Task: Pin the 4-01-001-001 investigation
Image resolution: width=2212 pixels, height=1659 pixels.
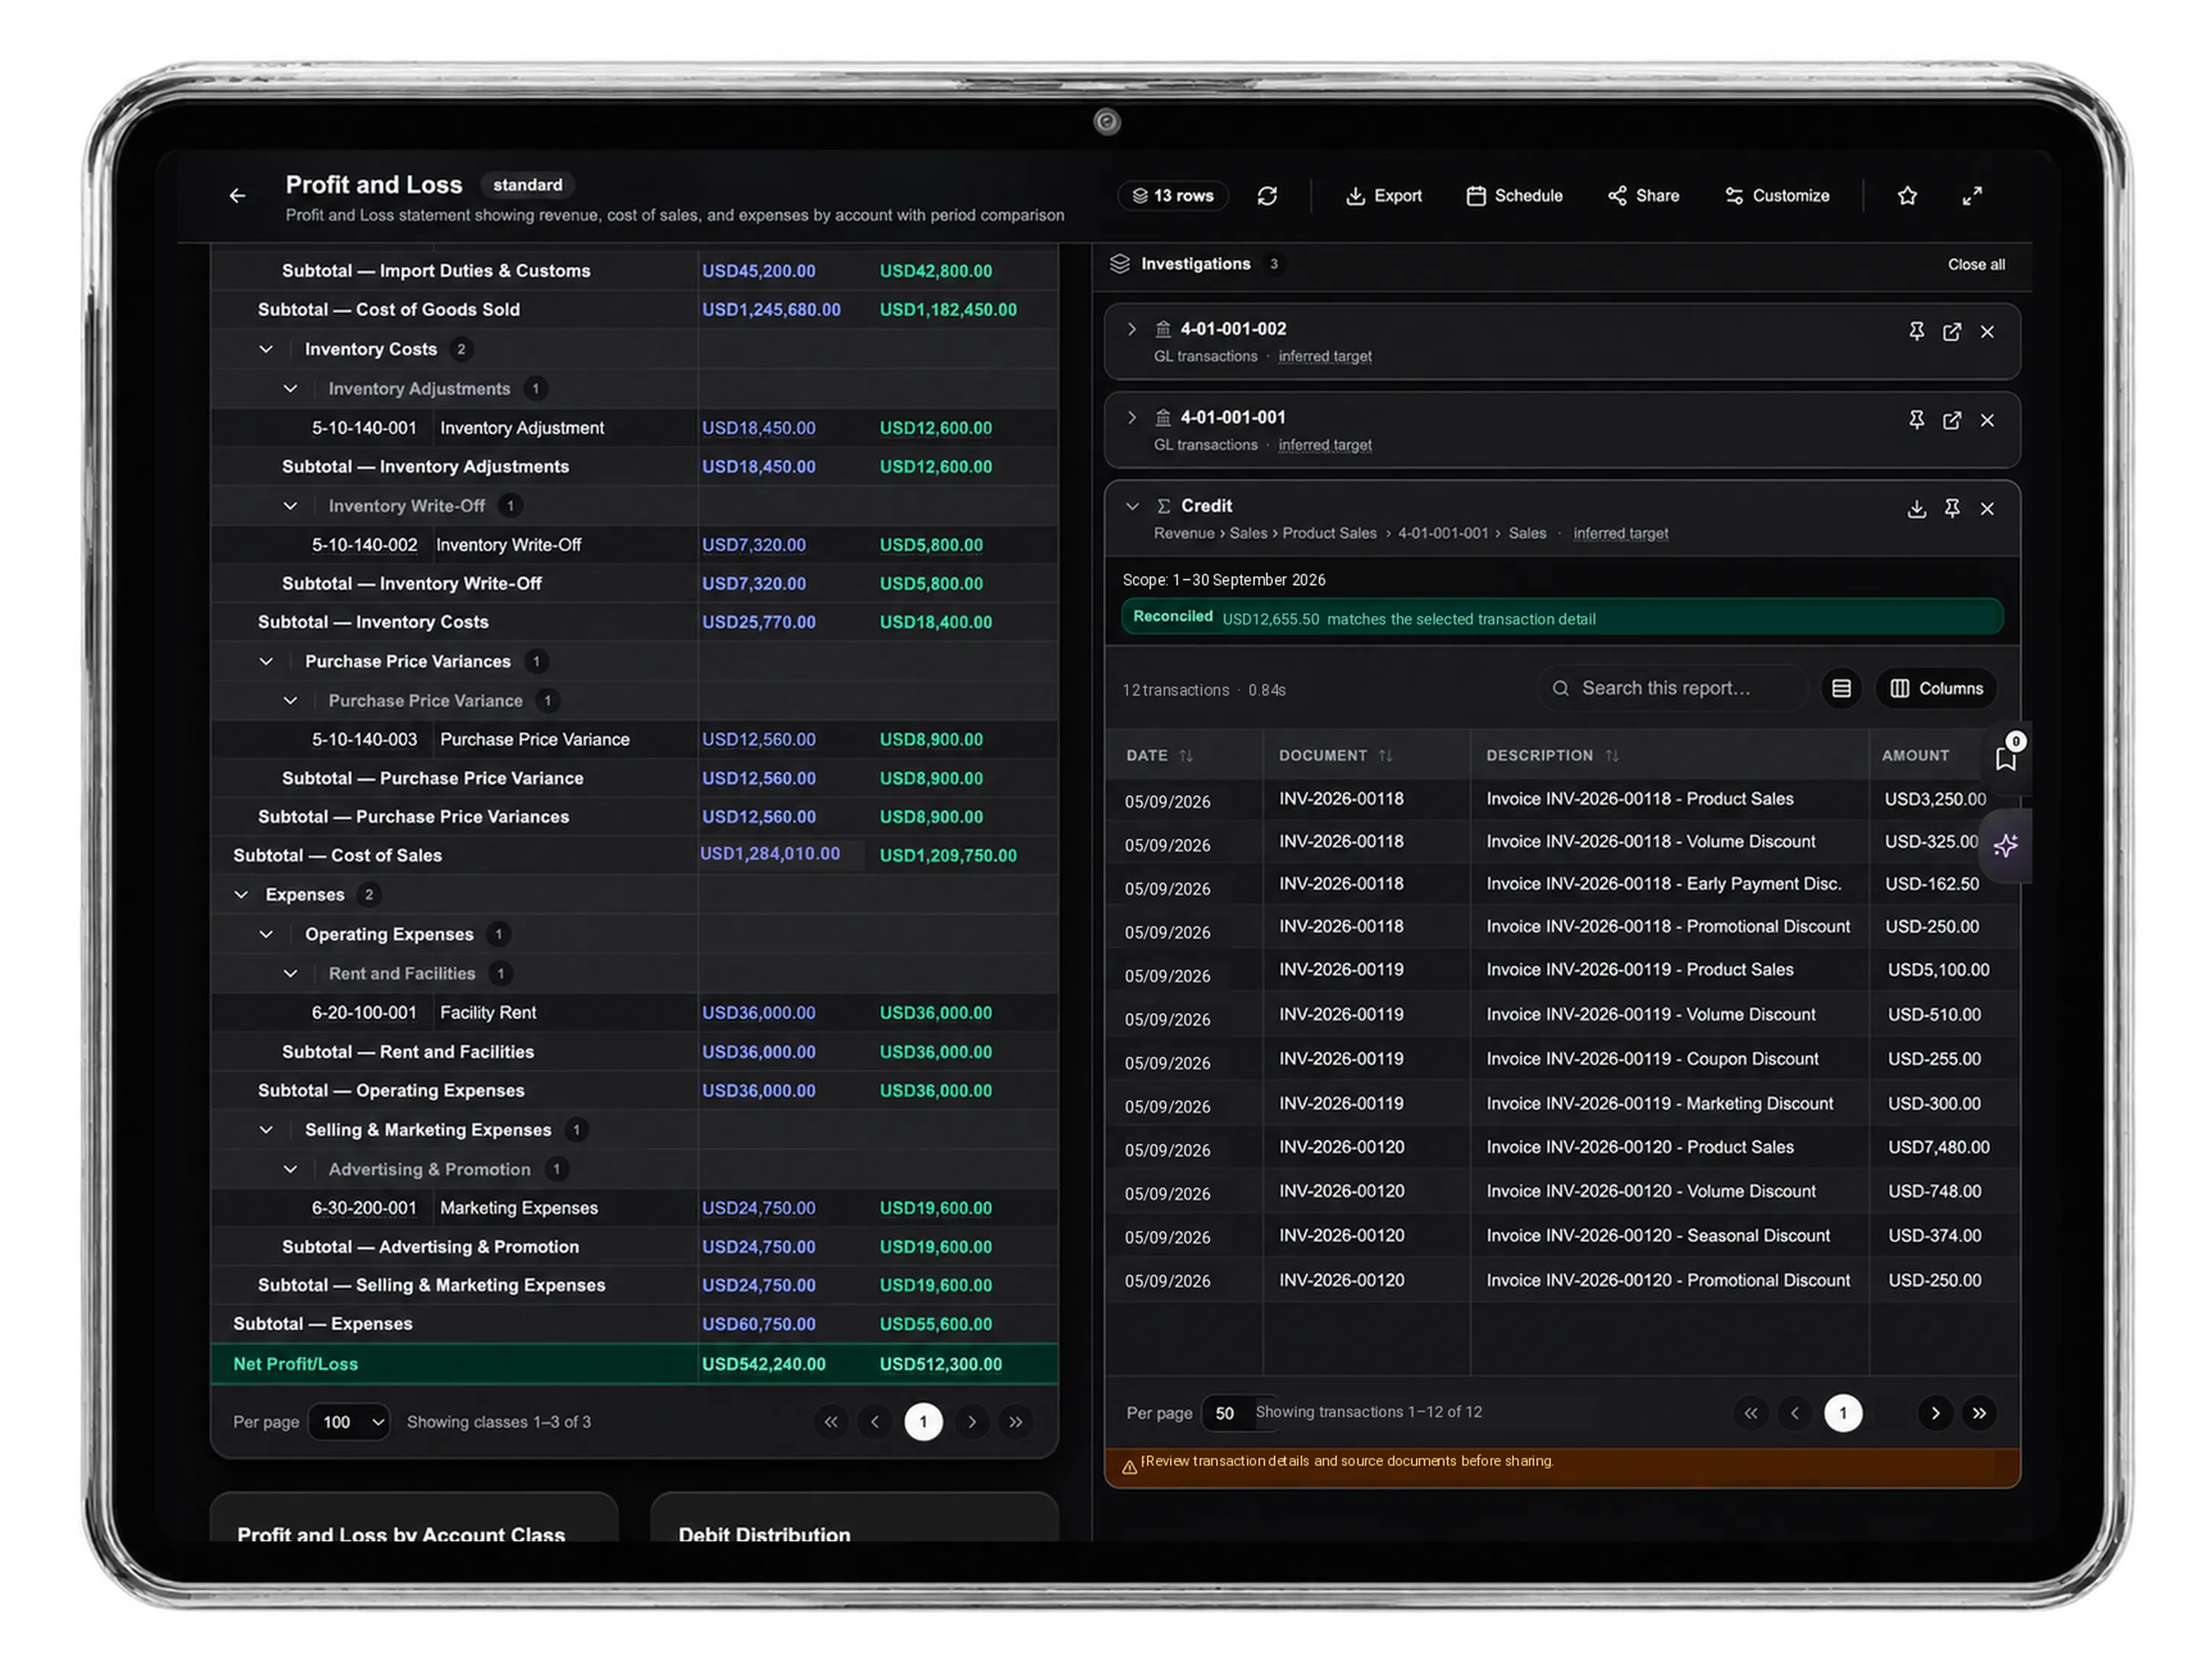Action: click(x=1916, y=420)
